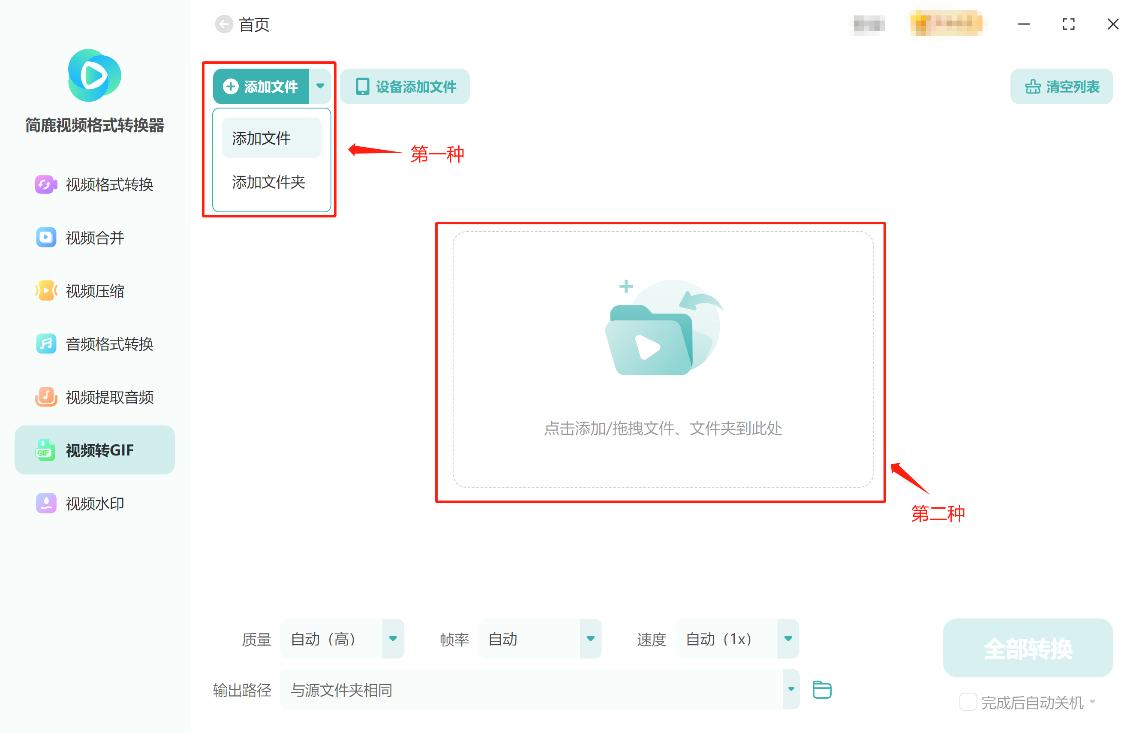Select the video compress (视频压缩) icon

pyautogui.click(x=46, y=290)
